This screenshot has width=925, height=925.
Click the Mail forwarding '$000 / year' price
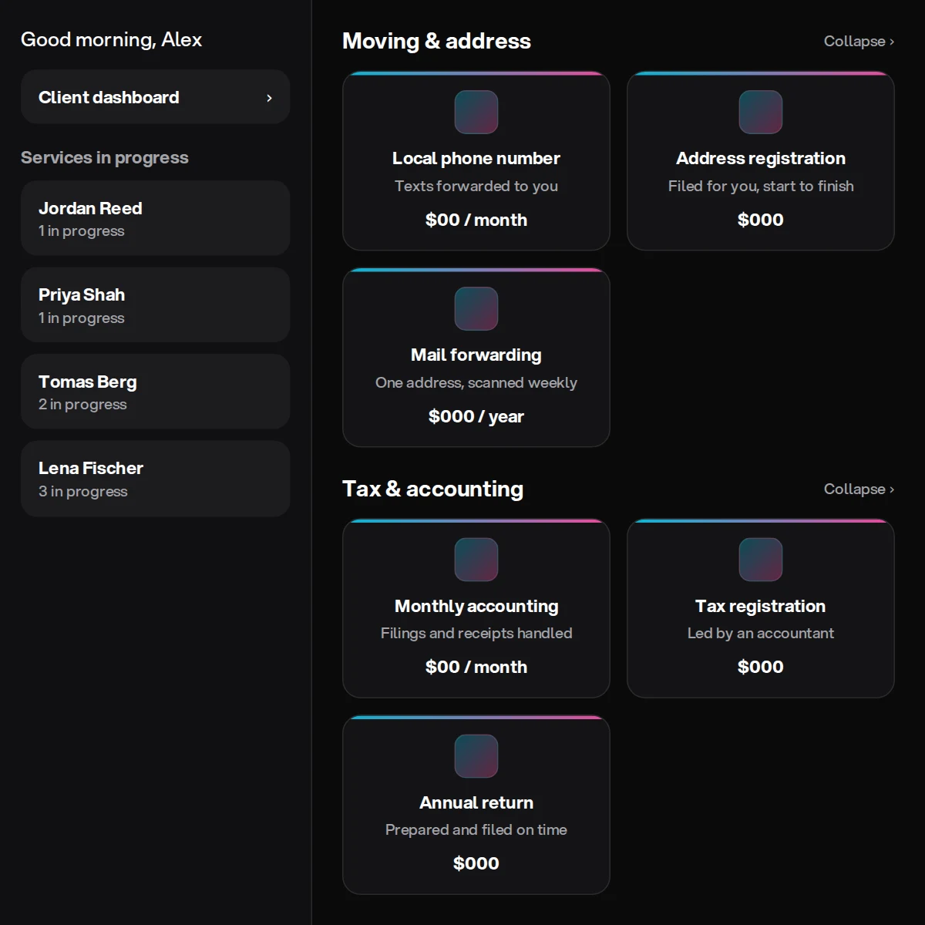[x=476, y=416]
